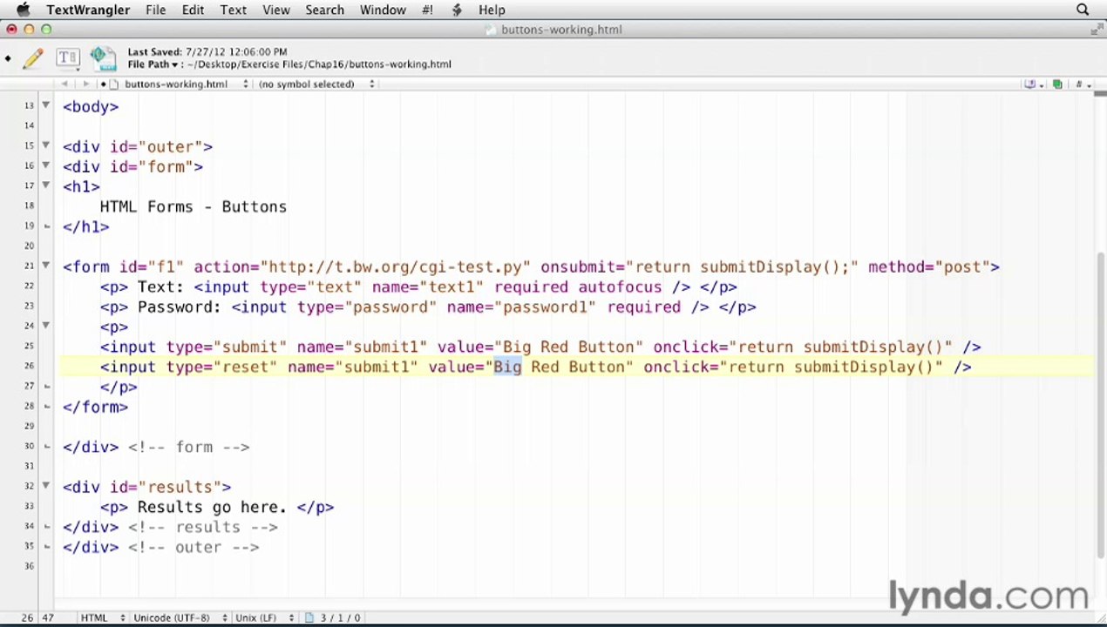Screen dimensions: 1107x627
Task: Click the green counterpart file icon
Action: pos(1057,84)
